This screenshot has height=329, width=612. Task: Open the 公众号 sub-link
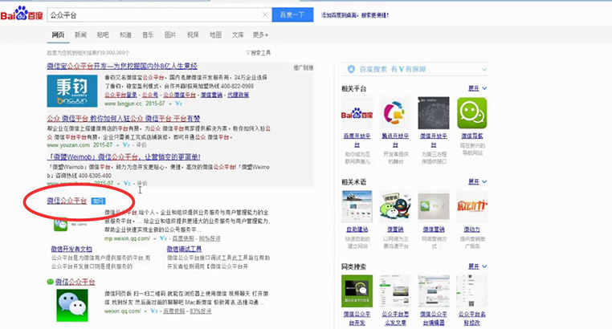click(x=150, y=95)
